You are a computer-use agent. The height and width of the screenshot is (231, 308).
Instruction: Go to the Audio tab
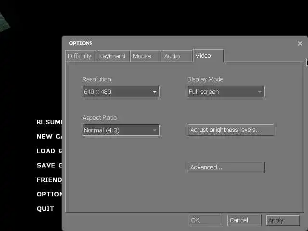point(177,56)
